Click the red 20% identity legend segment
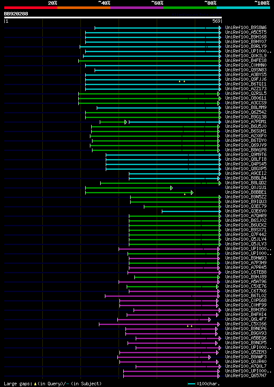This screenshot has height=387, width=274. click(31, 8)
